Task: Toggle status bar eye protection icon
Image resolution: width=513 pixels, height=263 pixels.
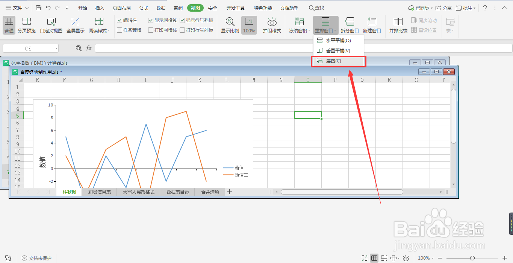Action: [406, 258]
